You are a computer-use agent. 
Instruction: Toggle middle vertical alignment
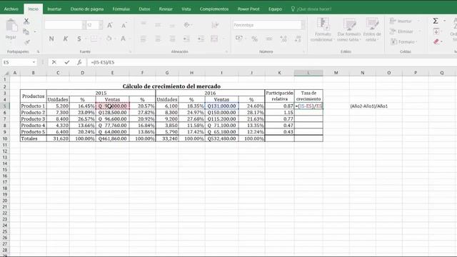coord(158,25)
